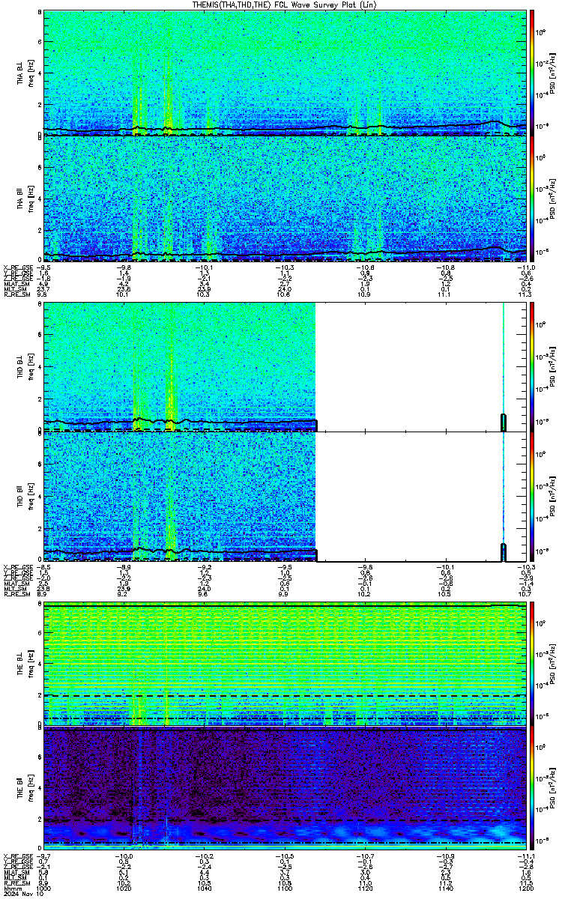Click the THE B-parallel spectrogram panel
This screenshot has width=562, height=899.
(x=285, y=789)
